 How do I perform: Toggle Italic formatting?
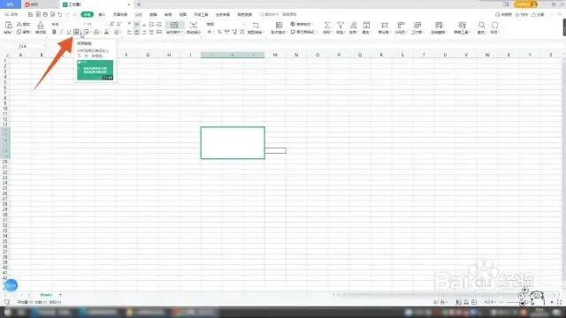pyautogui.click(x=61, y=32)
